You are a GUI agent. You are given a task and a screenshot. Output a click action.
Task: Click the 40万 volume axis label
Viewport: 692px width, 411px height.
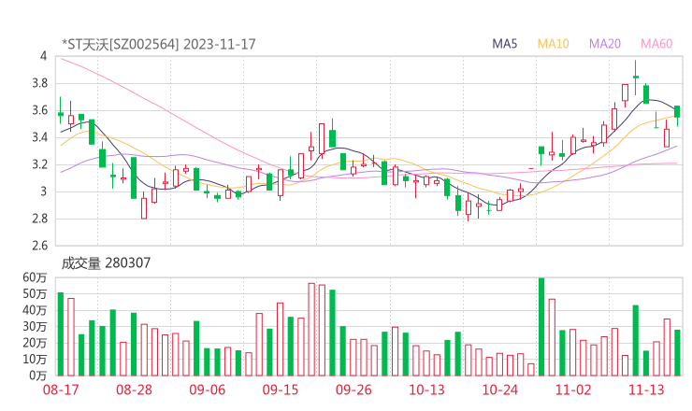pyautogui.click(x=35, y=310)
